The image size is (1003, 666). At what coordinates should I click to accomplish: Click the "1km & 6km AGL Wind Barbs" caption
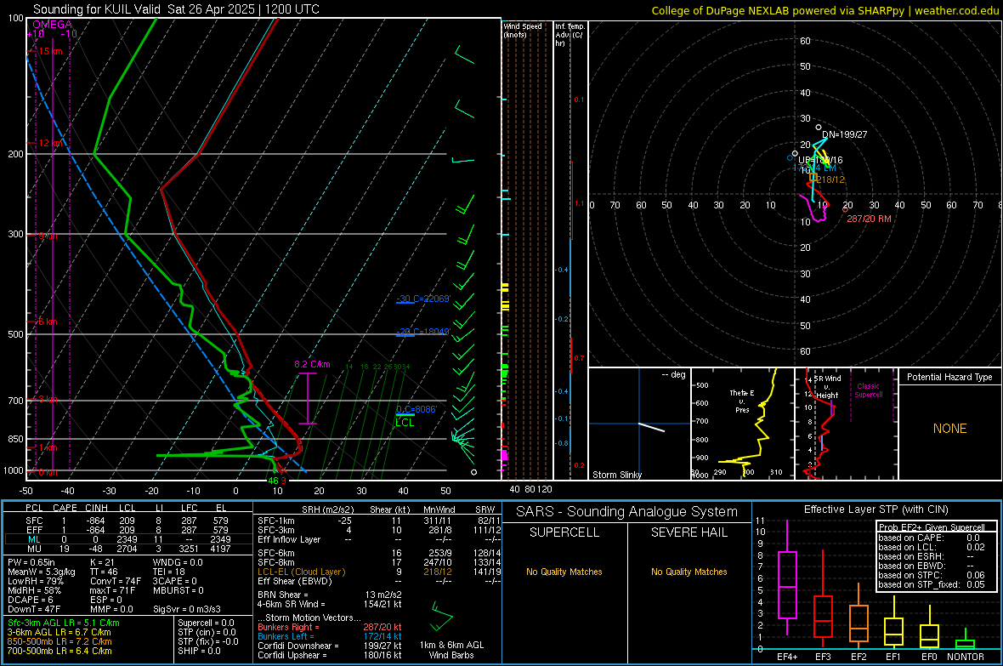coord(451,650)
